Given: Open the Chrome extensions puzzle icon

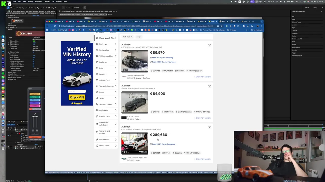Looking at the screenshot, I should tap(238, 26).
